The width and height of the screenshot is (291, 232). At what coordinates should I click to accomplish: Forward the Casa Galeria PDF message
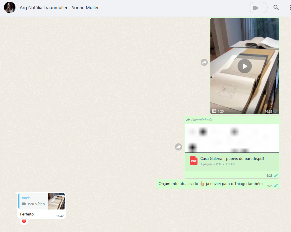pos(178,147)
